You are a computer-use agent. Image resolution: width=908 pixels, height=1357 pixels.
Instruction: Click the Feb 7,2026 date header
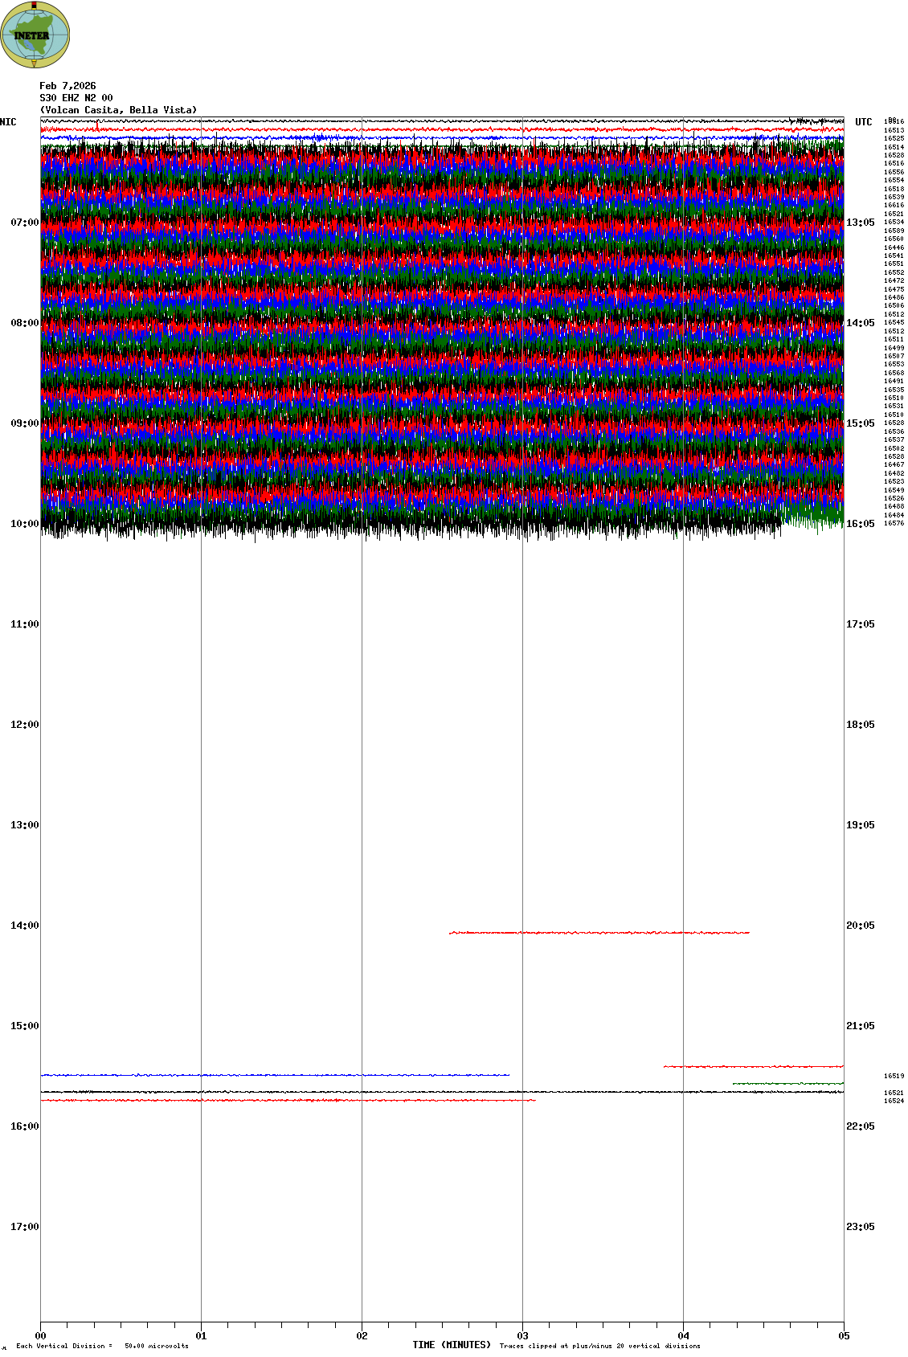67,86
